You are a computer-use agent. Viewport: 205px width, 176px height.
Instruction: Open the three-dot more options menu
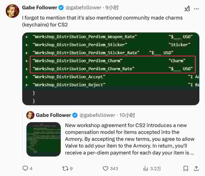coord(196,9)
